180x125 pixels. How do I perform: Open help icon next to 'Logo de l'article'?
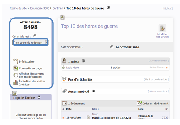tap(39, 97)
